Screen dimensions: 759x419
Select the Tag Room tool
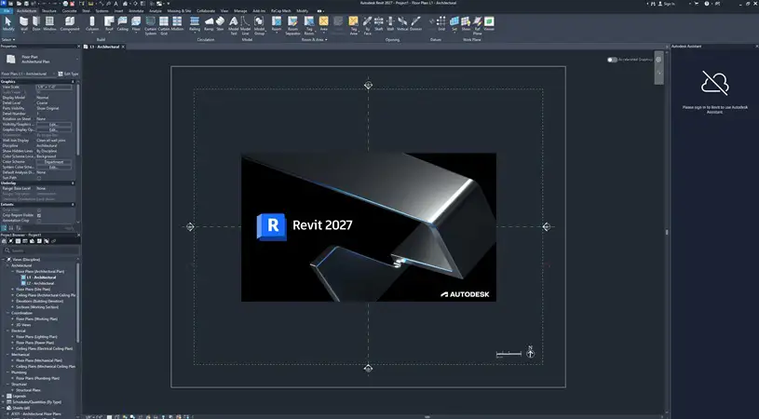coord(309,26)
